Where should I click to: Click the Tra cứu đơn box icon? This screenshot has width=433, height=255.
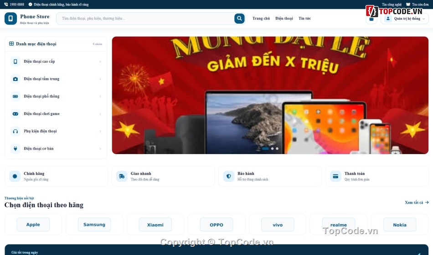point(408,5)
